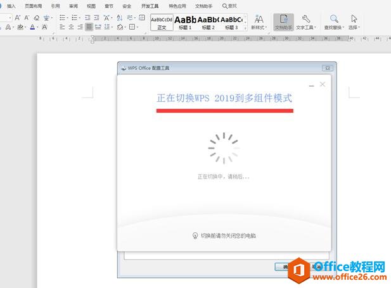Screen dimensions: 391x288
Task: Close the switching-mode dialog with X
Action: tap(323, 84)
